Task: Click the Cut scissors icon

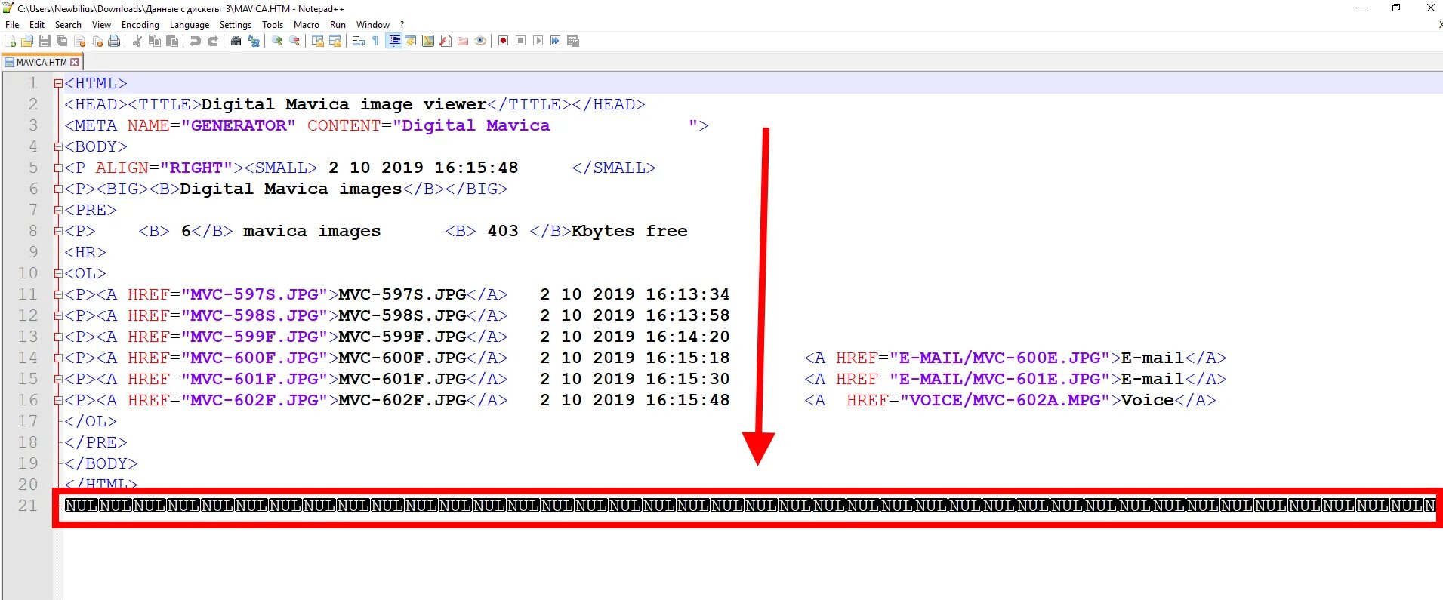Action: [137, 41]
